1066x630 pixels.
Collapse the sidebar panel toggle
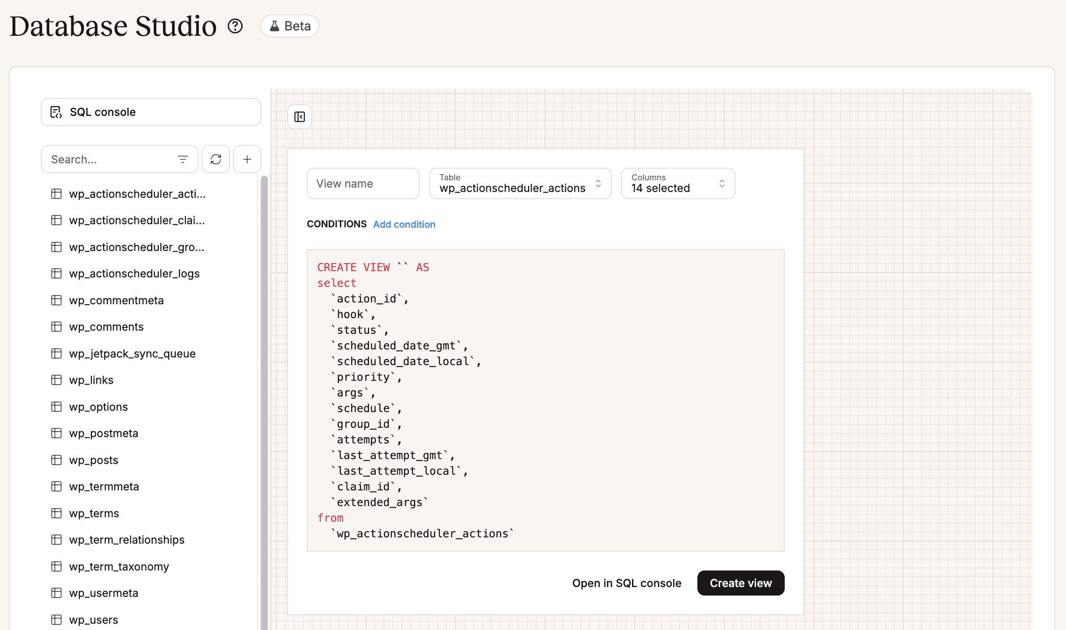300,117
